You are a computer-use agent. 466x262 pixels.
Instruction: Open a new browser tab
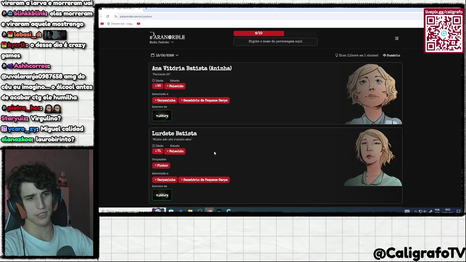[x=146, y=8]
